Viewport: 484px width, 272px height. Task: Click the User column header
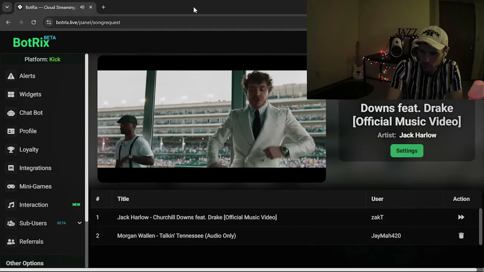coord(377,199)
